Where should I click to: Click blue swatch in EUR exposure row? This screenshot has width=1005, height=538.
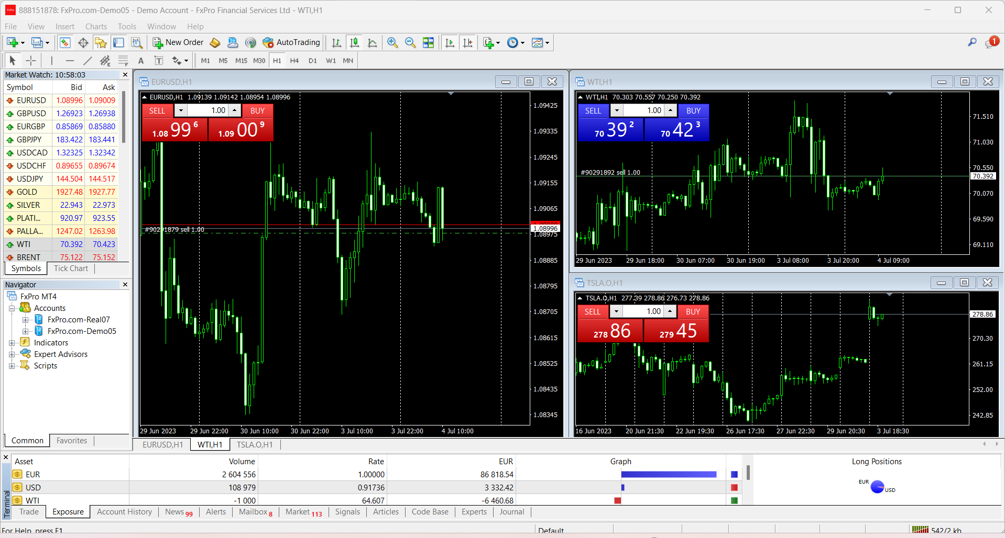click(x=734, y=474)
